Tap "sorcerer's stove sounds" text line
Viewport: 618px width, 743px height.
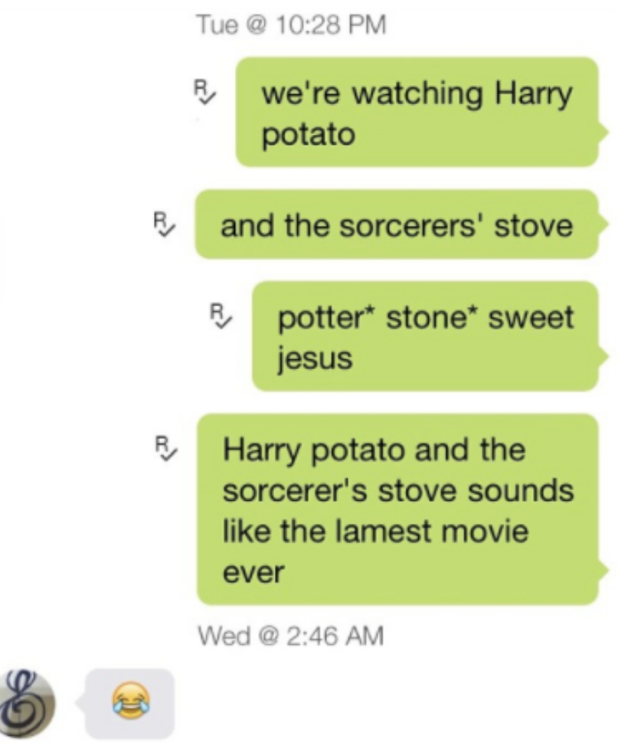pyautogui.click(x=398, y=490)
